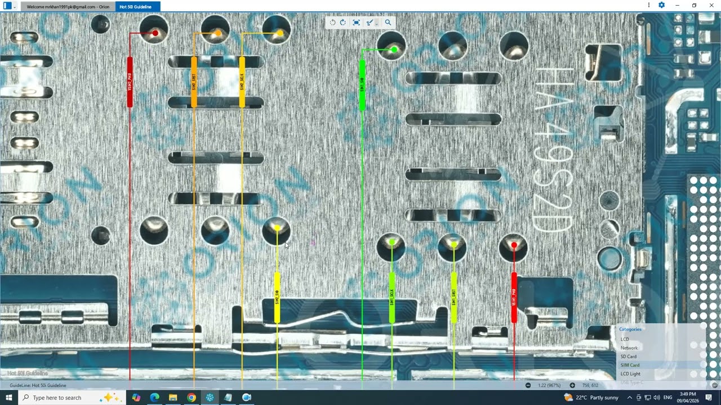Expand the marker tool dropdown arrow
This screenshot has height=405, width=721.
point(376,23)
